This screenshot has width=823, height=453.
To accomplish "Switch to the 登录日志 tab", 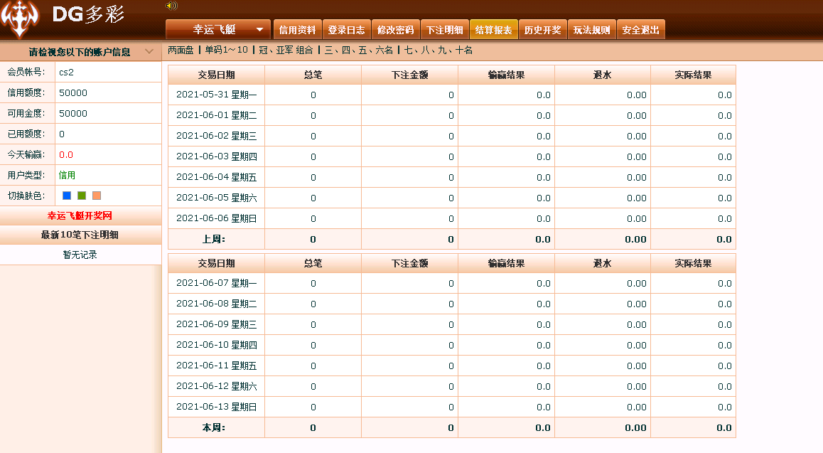I will click(346, 30).
